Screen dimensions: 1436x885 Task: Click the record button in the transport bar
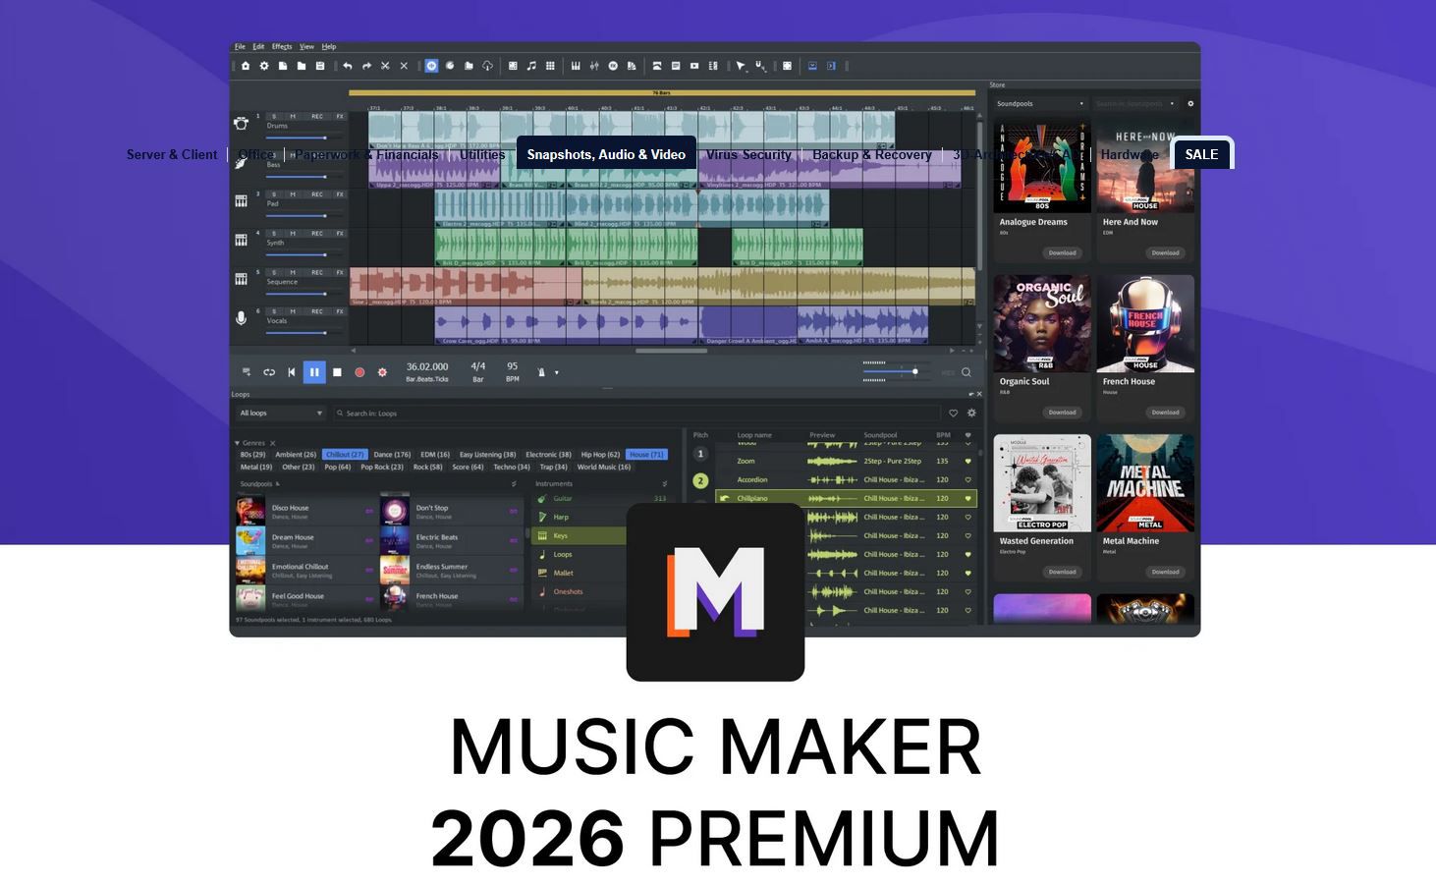pos(359,372)
